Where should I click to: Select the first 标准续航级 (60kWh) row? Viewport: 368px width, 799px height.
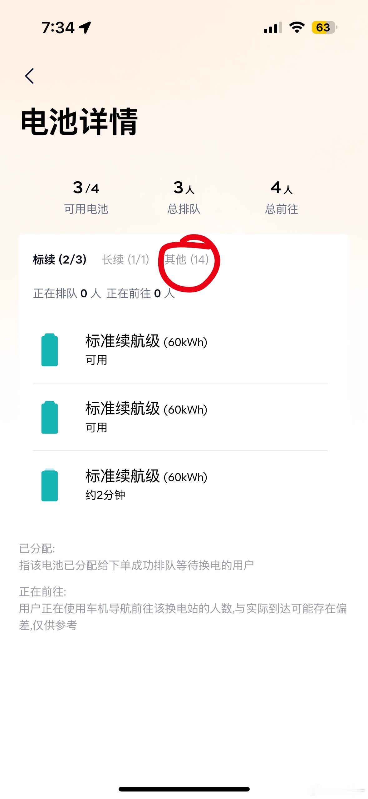click(180, 349)
